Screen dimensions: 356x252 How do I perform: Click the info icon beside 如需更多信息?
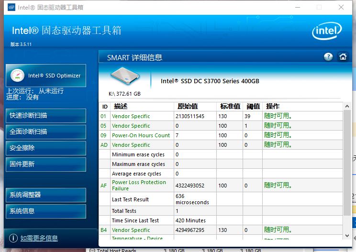coord(13,238)
